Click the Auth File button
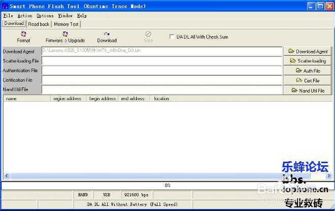 click(x=308, y=71)
